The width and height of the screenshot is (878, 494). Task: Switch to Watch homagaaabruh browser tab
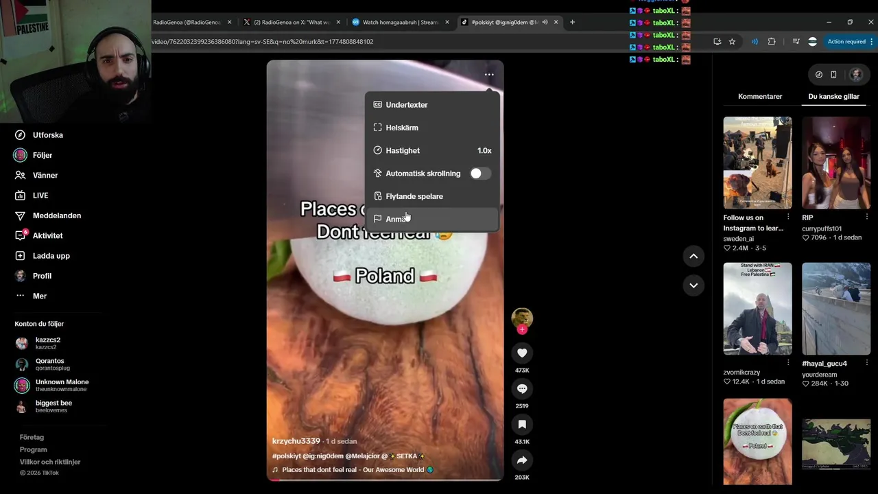[x=400, y=22]
